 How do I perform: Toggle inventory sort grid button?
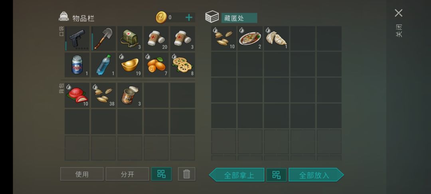pos(161,174)
